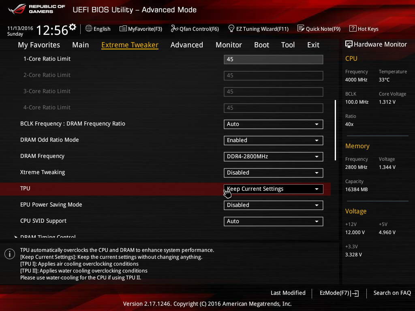Open the DRAM Odd Ratio Mode dropdown
This screenshot has width=415, height=311.
coord(274,141)
